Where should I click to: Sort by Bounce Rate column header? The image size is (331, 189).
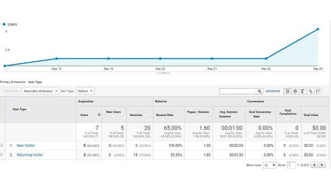165,115
